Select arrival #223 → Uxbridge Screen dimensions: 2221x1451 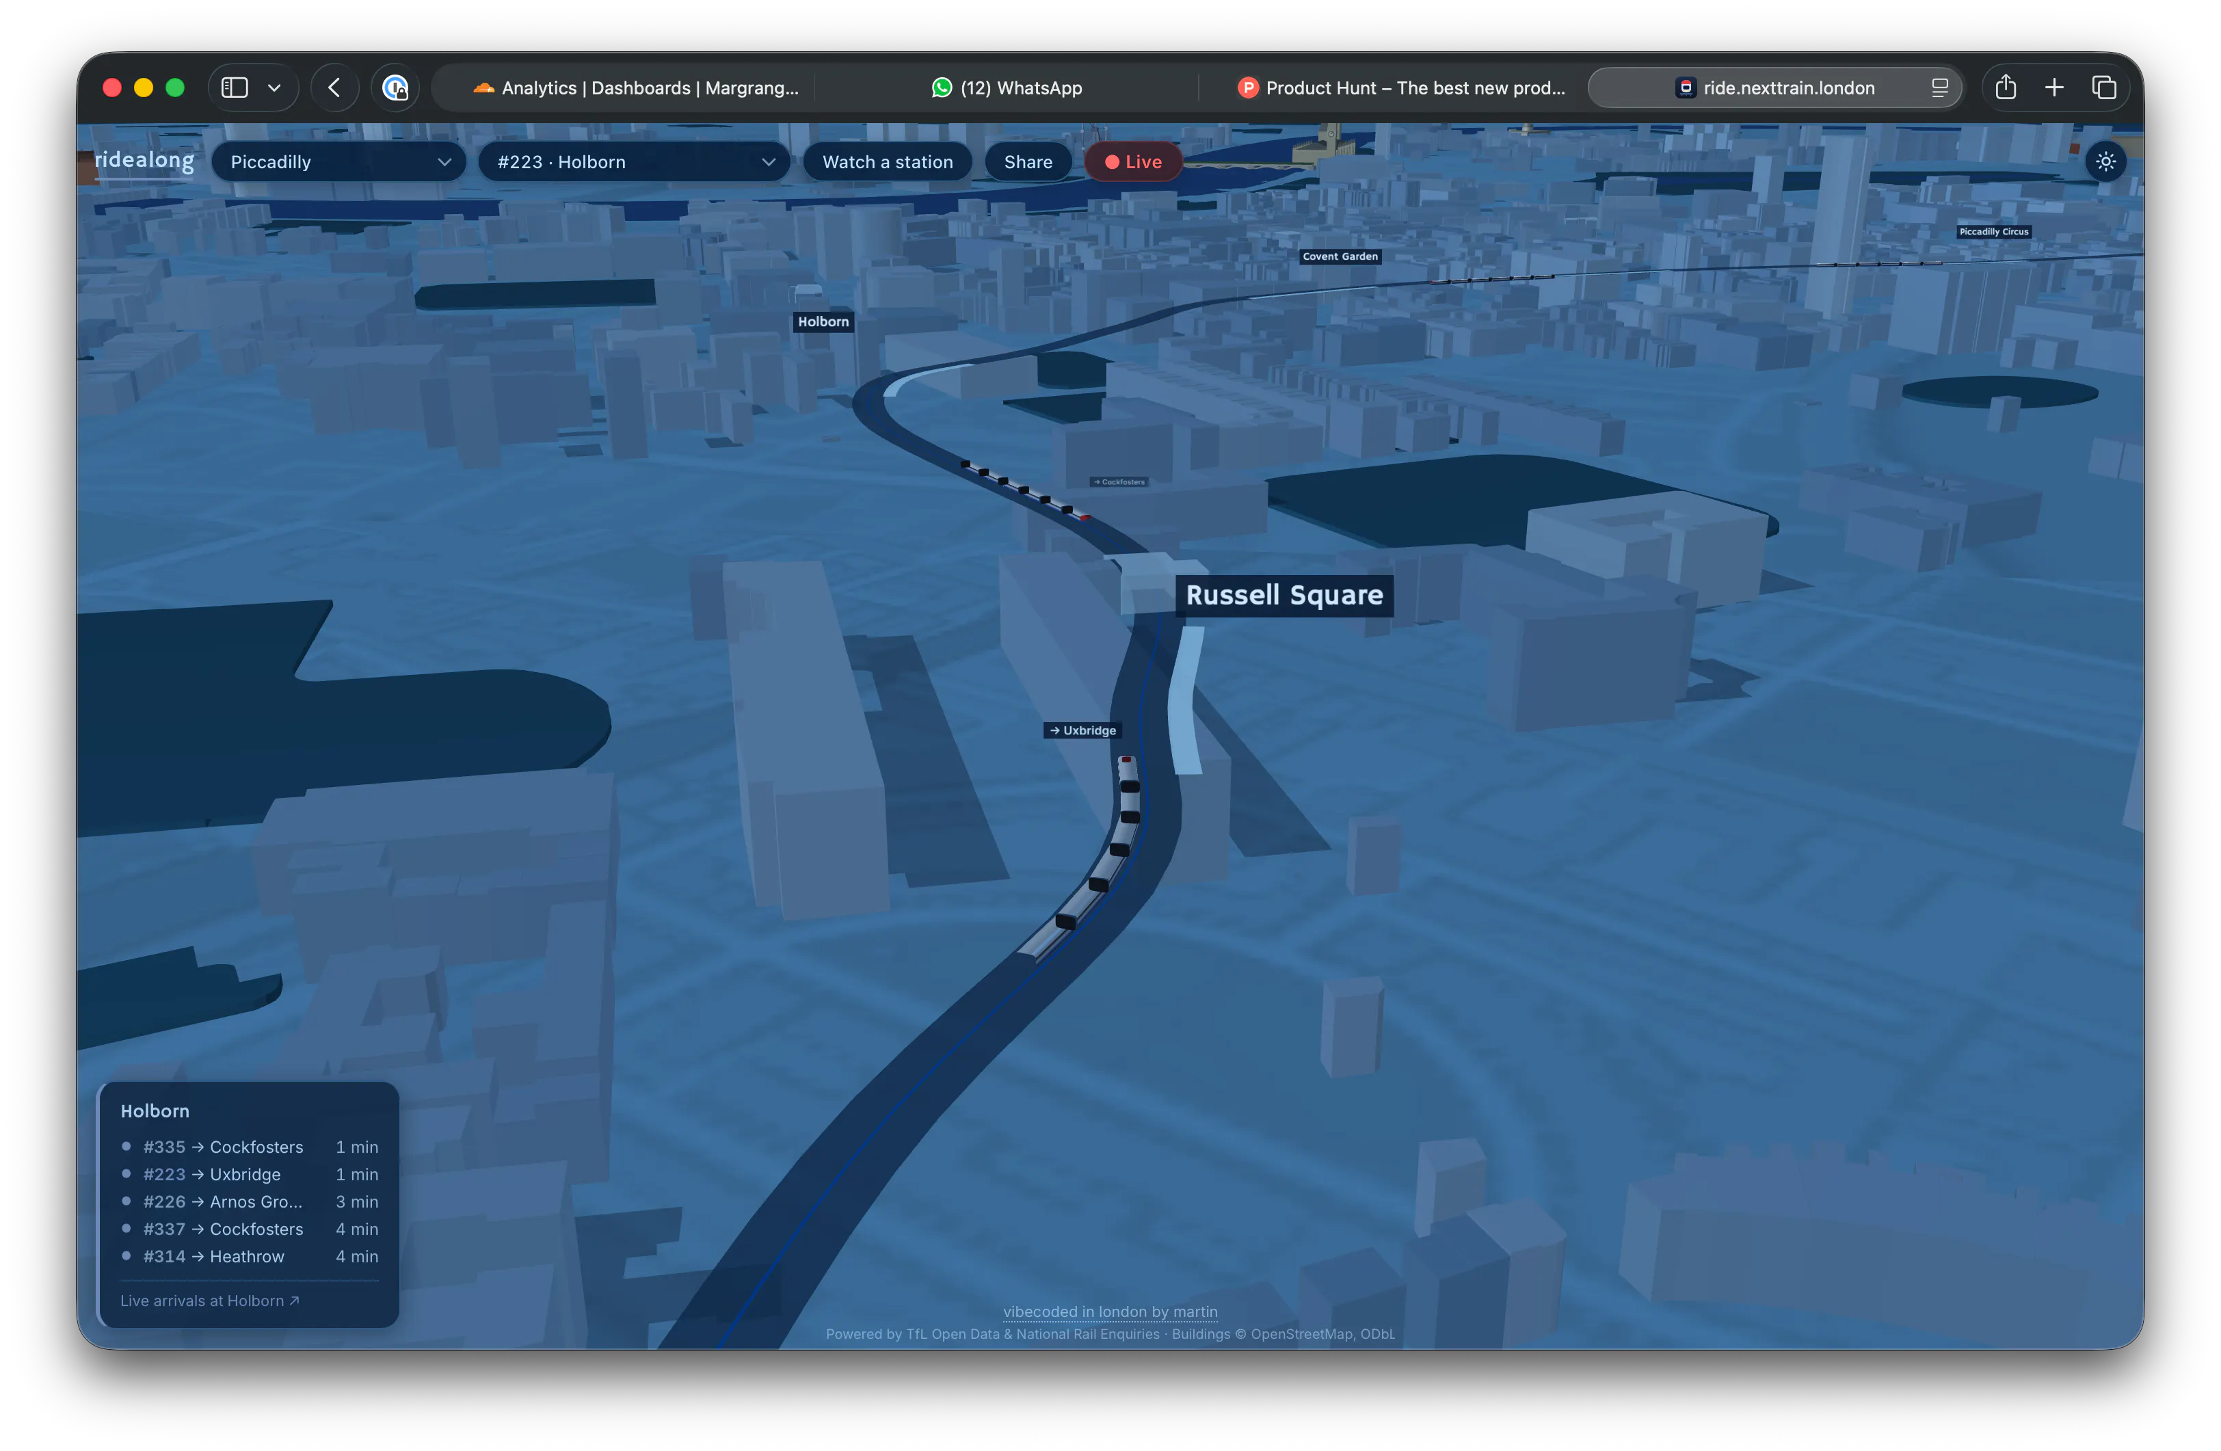(x=248, y=1174)
